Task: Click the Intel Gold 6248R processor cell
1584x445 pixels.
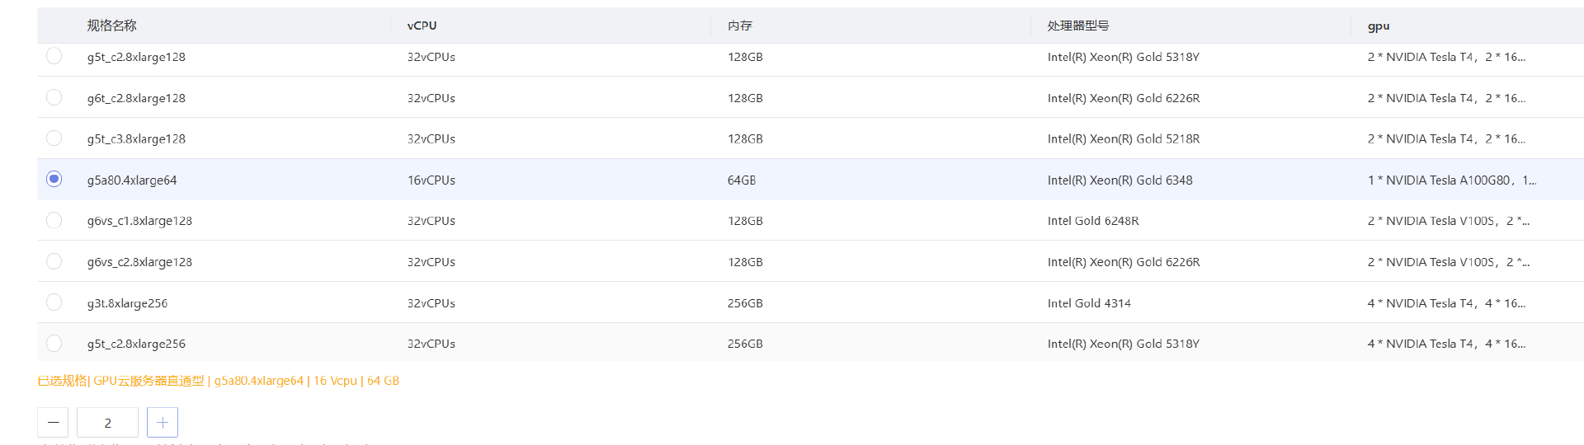Action: click(1093, 221)
